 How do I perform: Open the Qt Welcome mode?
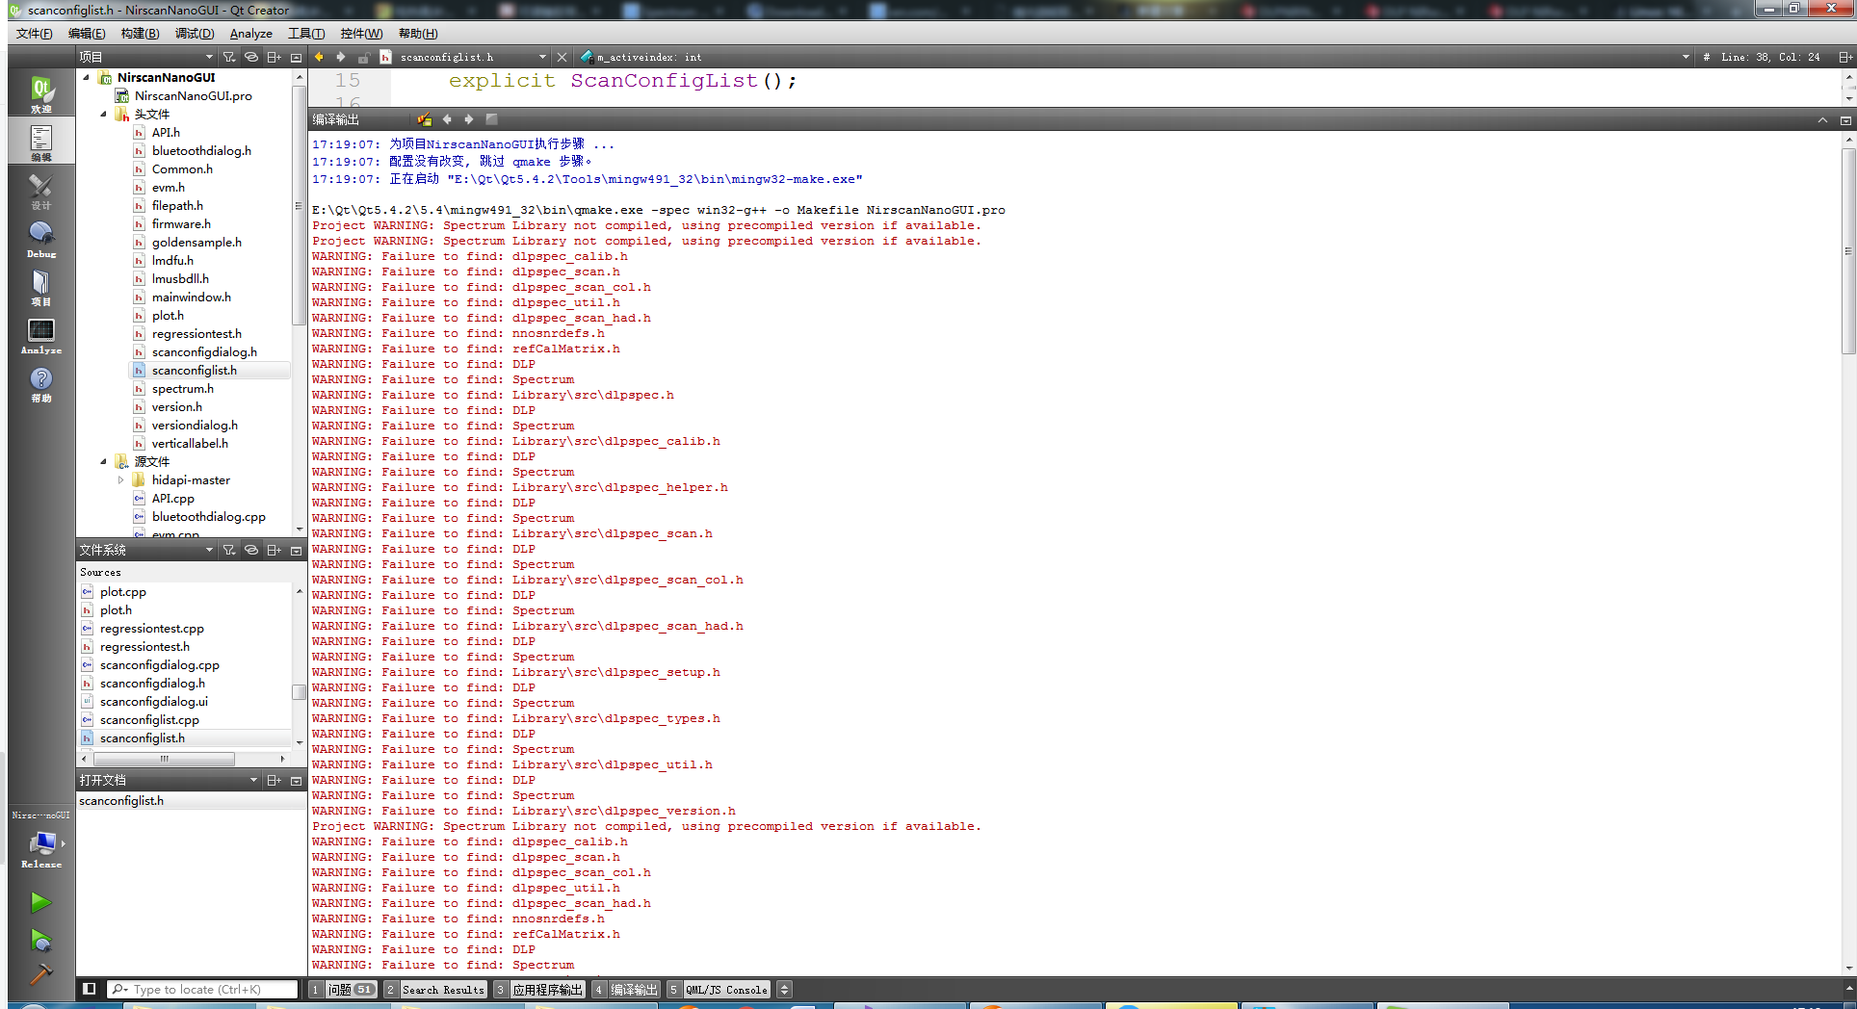pyautogui.click(x=41, y=93)
